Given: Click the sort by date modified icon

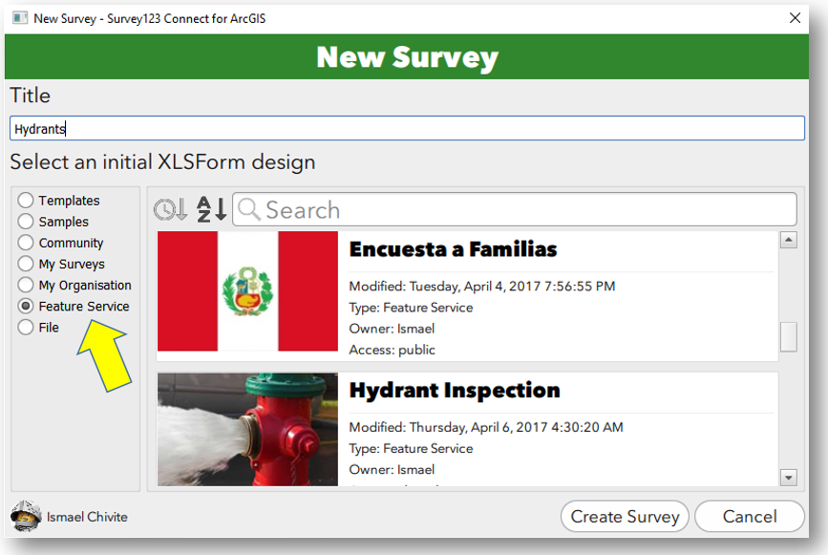Looking at the screenshot, I should 171,209.
